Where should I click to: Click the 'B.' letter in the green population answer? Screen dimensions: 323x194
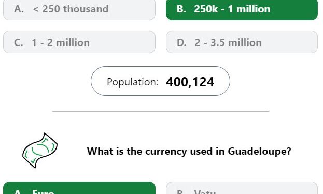click(x=181, y=9)
